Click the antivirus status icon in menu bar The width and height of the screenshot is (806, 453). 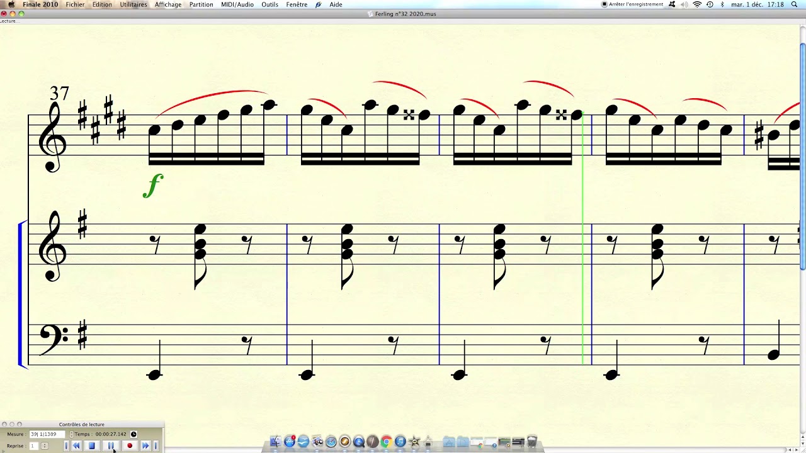point(672,4)
